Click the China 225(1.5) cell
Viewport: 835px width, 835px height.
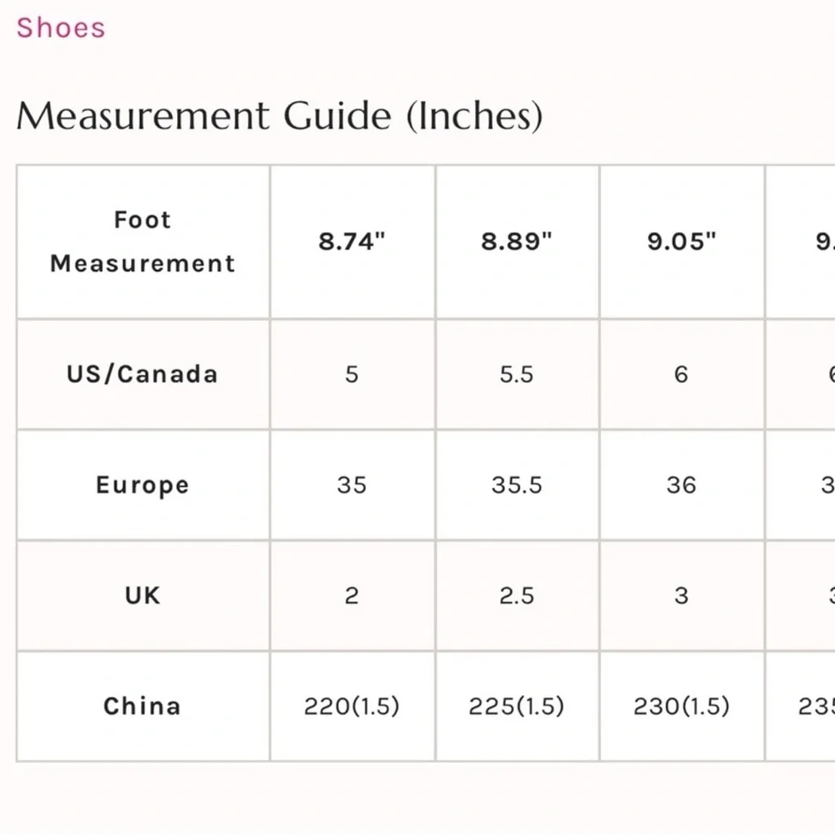coord(517,706)
